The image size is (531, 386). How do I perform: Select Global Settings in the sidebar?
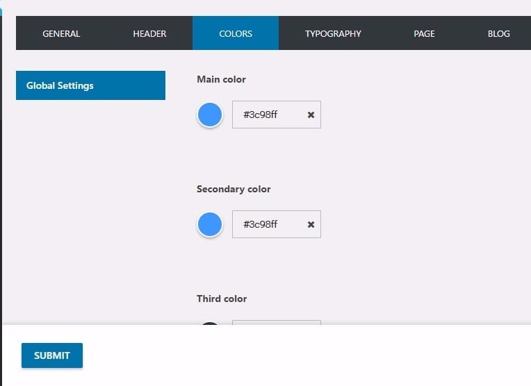(90, 85)
